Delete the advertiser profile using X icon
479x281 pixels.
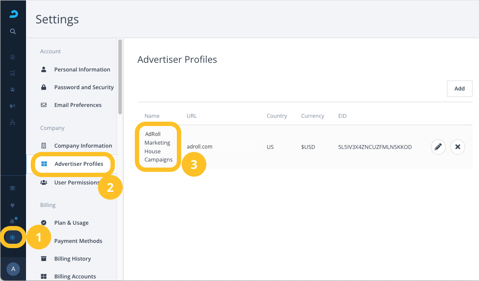[x=458, y=147]
